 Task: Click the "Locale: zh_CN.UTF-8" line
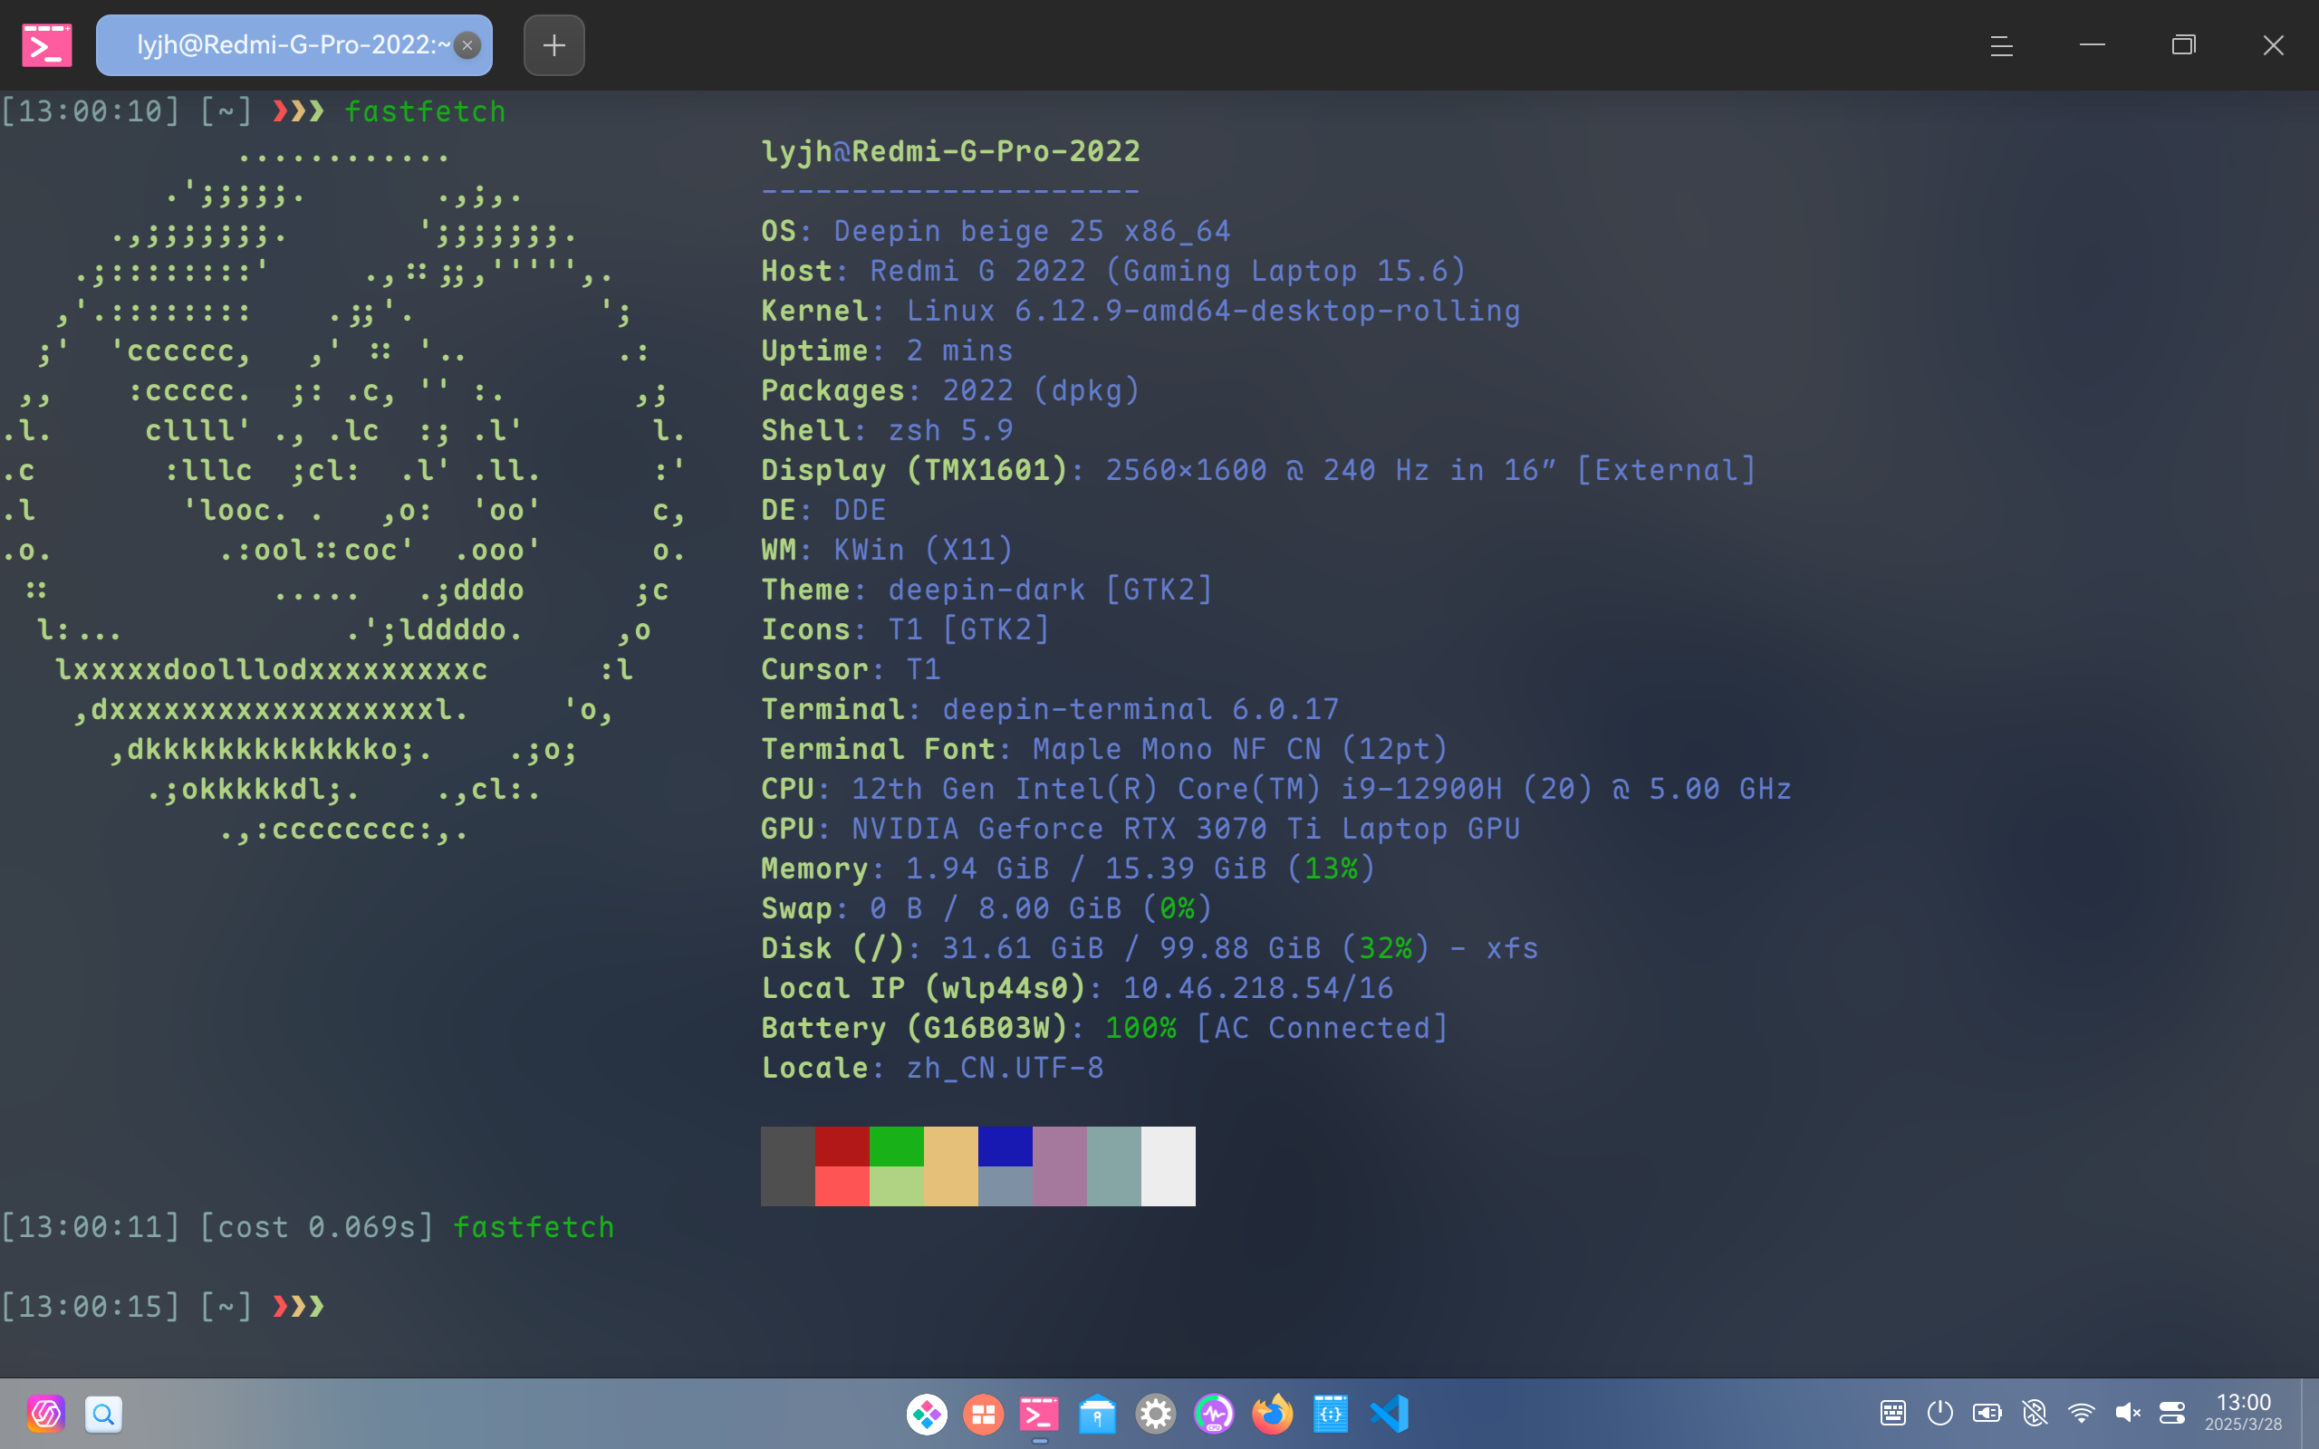(x=932, y=1068)
